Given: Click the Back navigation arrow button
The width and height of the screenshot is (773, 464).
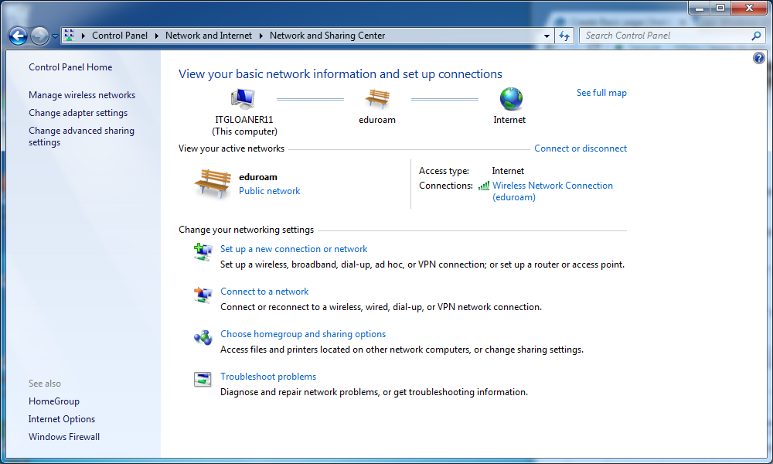Looking at the screenshot, I should click(x=18, y=36).
